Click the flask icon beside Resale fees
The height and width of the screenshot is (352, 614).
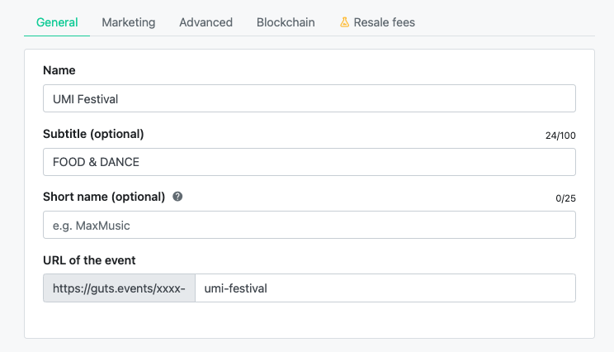tap(345, 22)
